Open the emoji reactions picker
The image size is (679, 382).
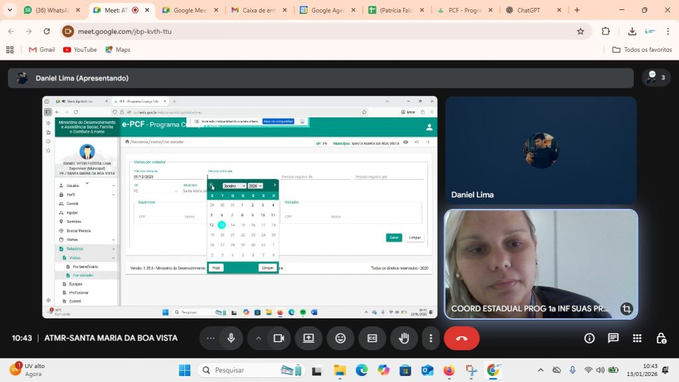340,338
